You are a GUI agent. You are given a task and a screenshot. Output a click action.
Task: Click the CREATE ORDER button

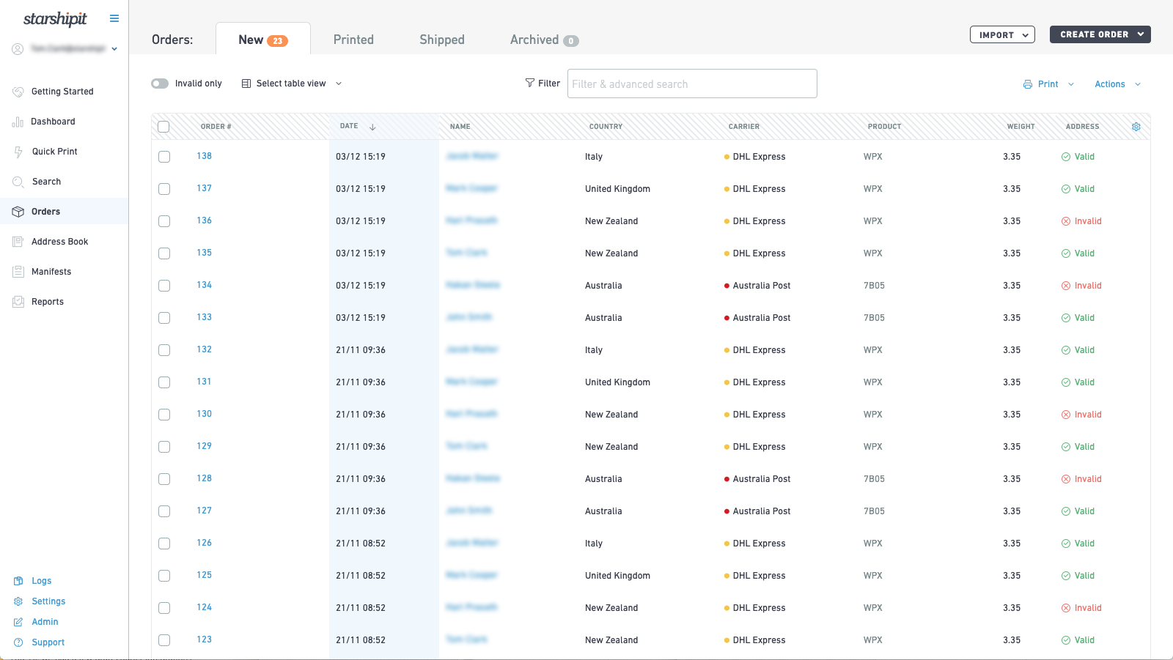point(1100,34)
